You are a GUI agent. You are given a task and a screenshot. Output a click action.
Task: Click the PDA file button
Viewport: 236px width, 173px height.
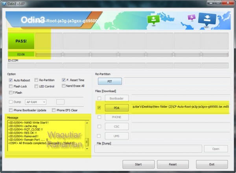(117, 108)
